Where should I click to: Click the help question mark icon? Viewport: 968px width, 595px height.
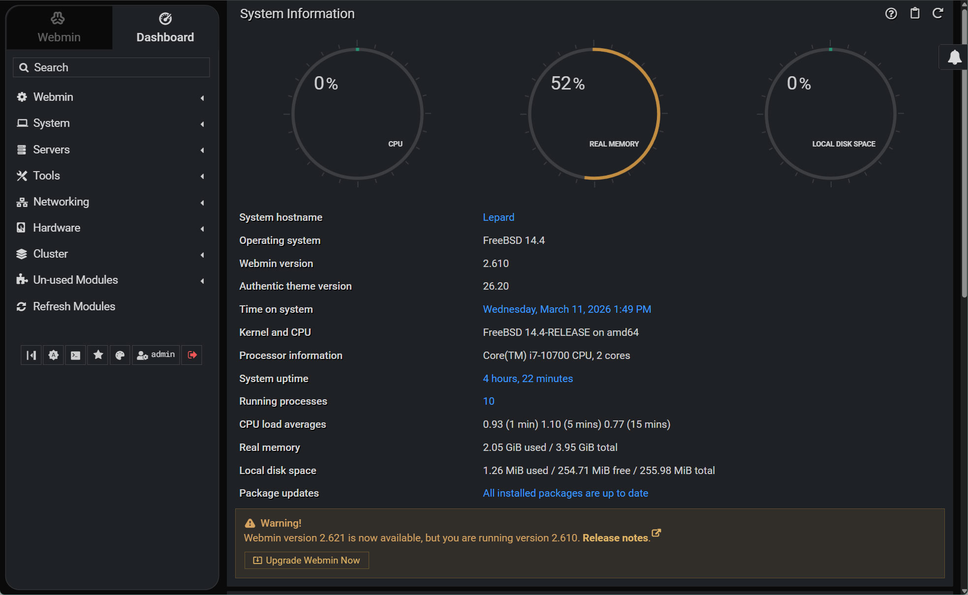coord(891,14)
